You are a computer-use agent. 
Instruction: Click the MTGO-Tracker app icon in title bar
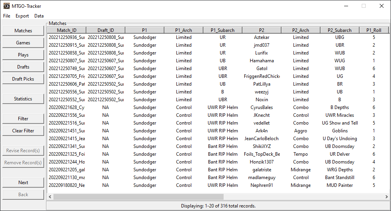(x=7, y=6)
